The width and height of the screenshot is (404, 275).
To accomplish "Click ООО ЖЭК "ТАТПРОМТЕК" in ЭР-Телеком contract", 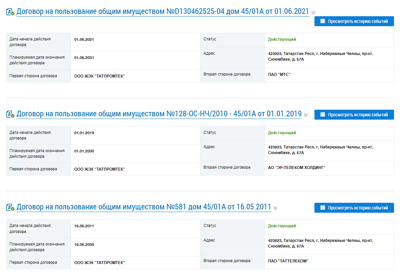I will (x=100, y=169).
